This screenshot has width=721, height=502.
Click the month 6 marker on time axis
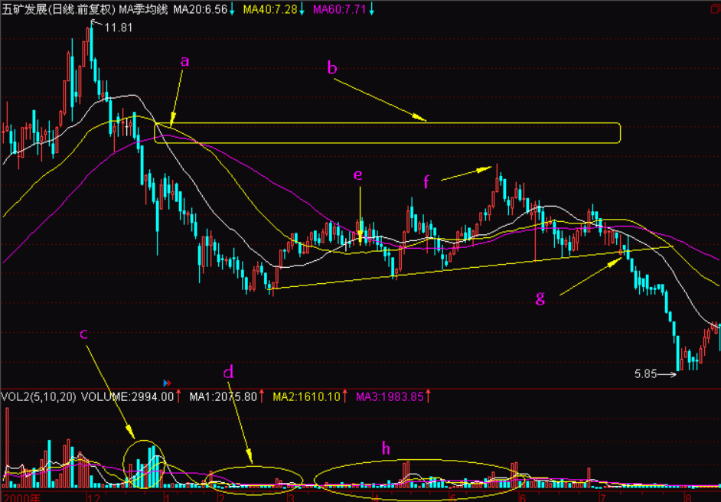521,497
